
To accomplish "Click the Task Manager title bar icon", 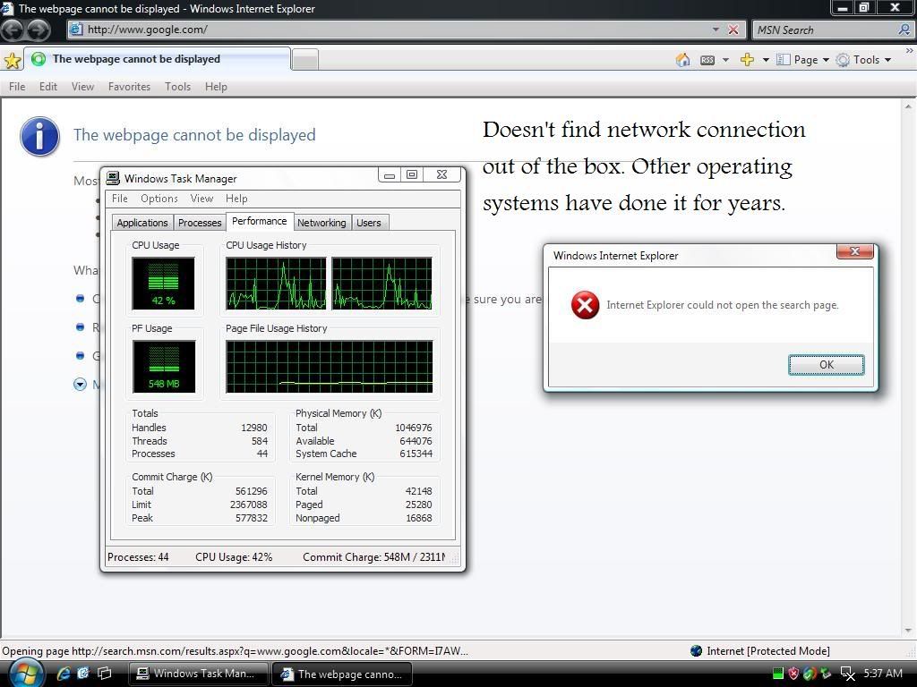I will tap(113, 178).
